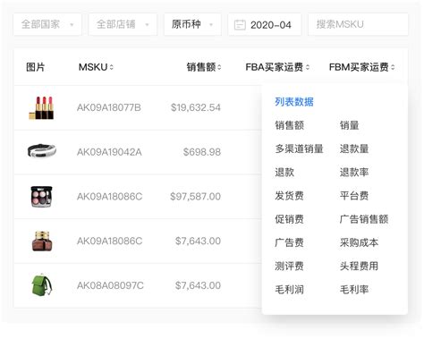
Task: Open green backpack product thumbnail
Action: pos(42,285)
